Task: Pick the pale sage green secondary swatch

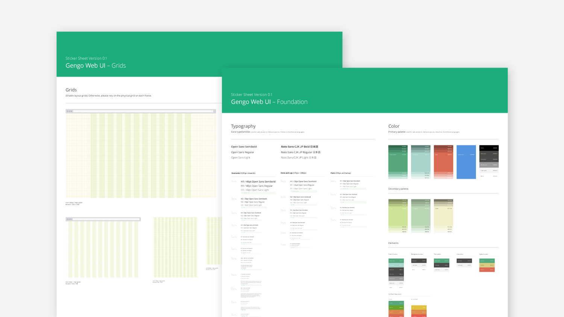Action: (x=420, y=216)
